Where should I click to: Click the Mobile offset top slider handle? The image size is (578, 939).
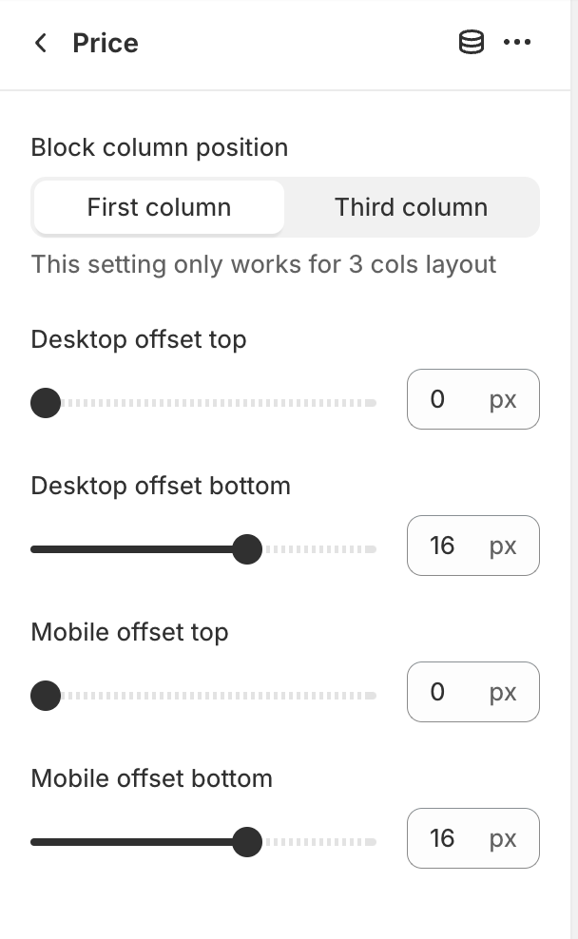(46, 696)
